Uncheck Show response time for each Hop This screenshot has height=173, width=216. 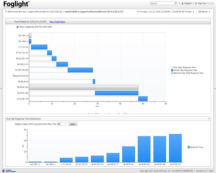click(x=17, y=27)
